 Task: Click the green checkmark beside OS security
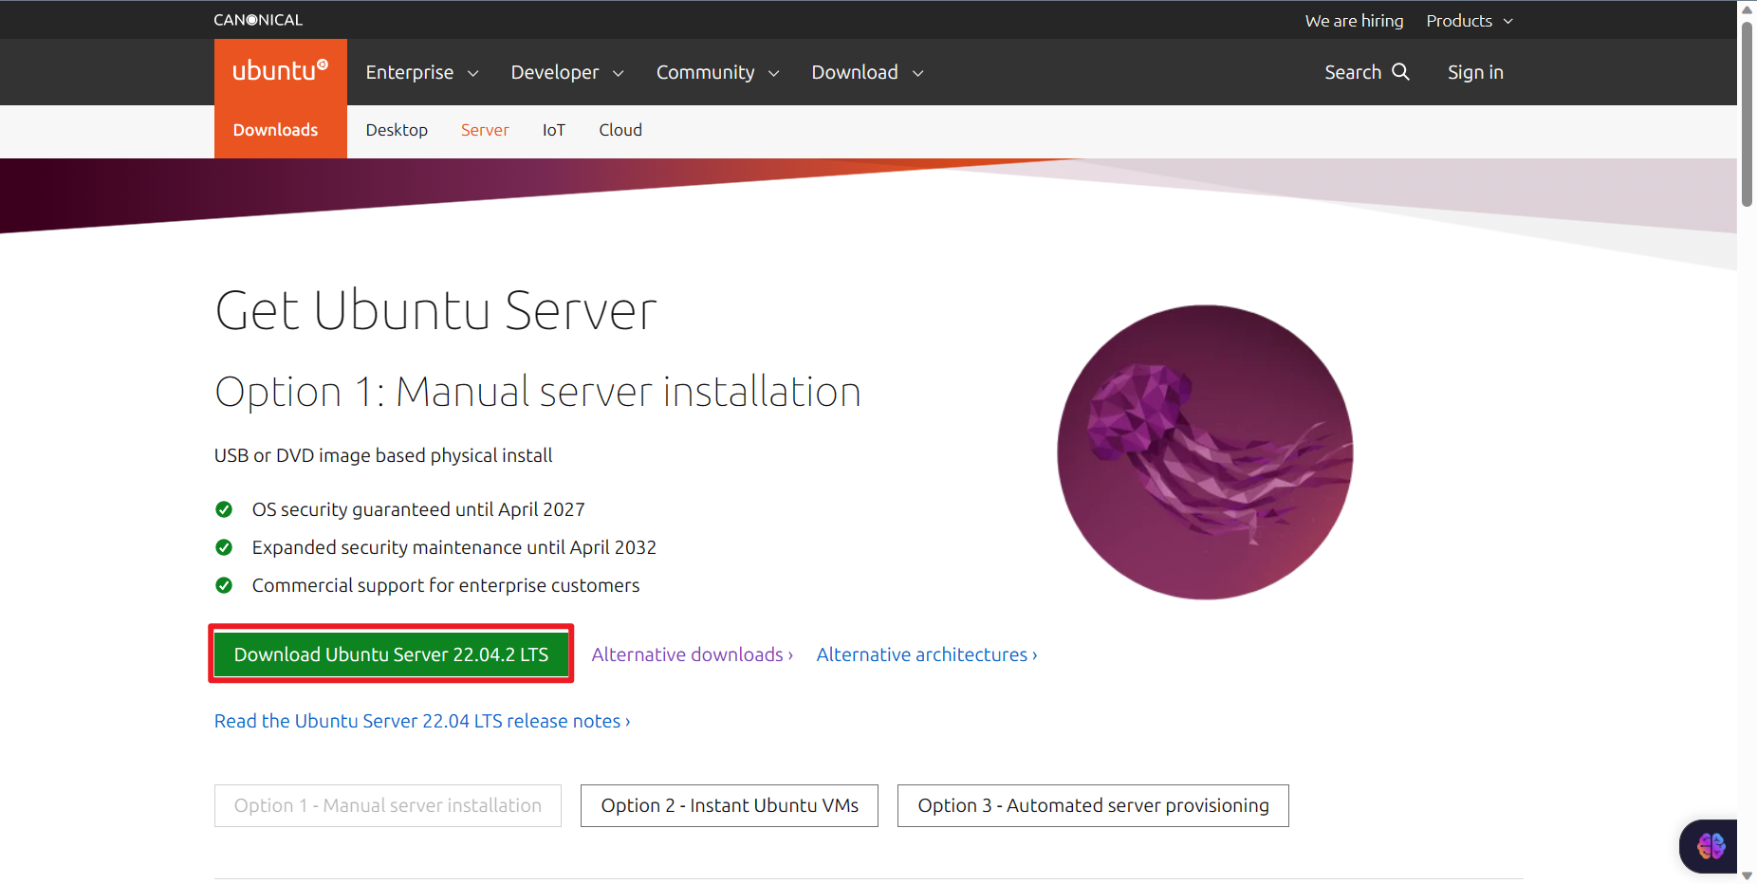[x=224, y=509]
